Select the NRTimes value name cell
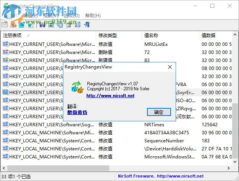The width and height of the screenshot is (239, 181). 154,124
